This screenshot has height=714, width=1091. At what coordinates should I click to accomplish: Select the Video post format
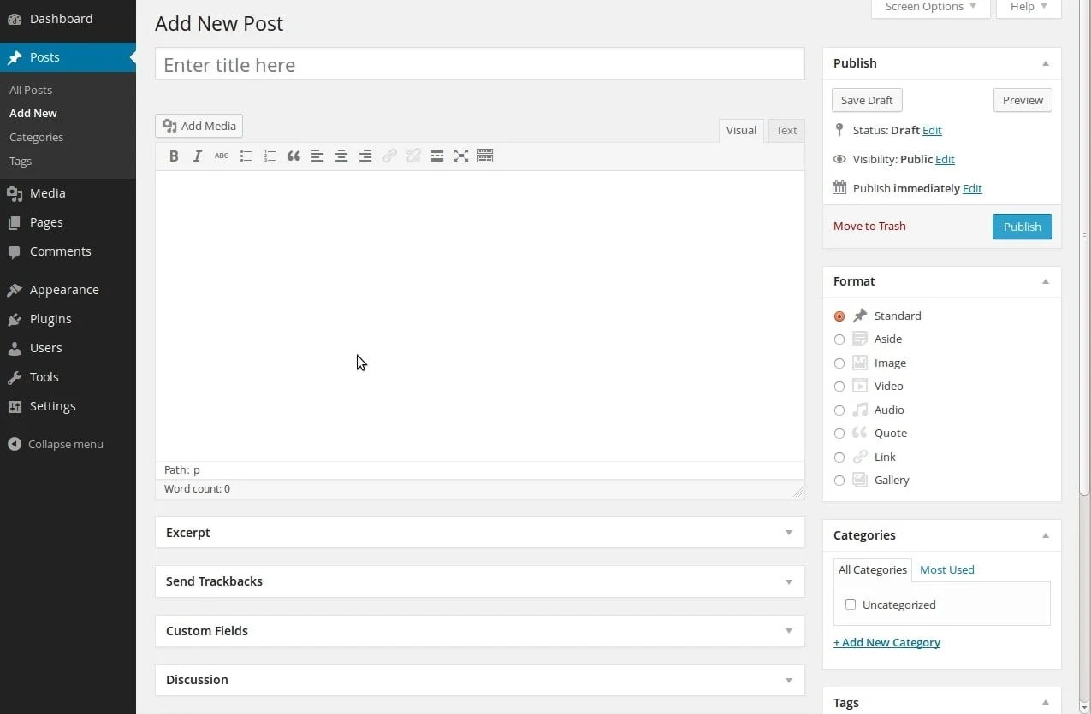839,387
